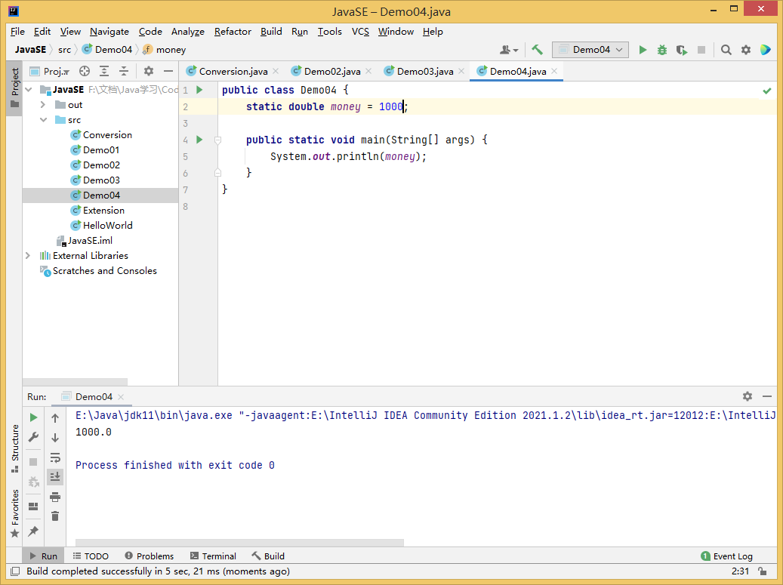Click the Build Project hammer icon
Image resolution: width=783 pixels, height=585 pixels.
[537, 50]
